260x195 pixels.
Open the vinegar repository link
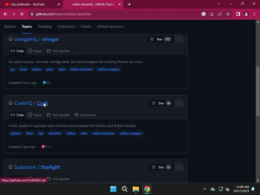[50, 39]
